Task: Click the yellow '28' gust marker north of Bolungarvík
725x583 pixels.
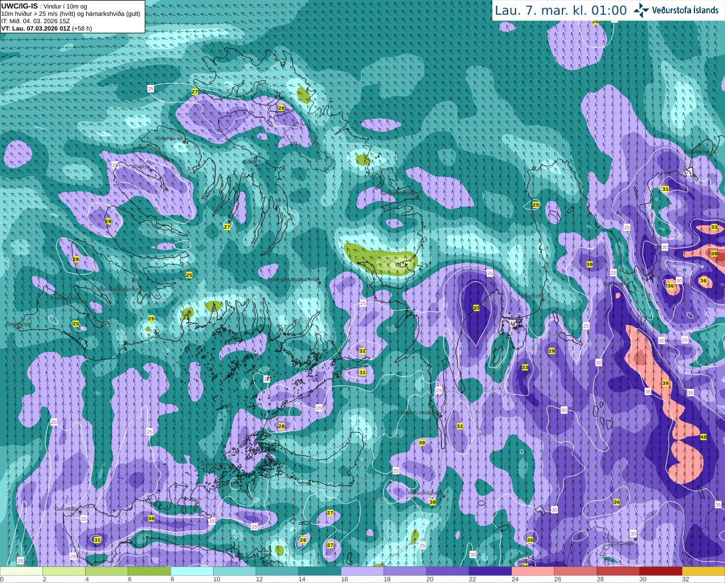Action: tap(282, 108)
